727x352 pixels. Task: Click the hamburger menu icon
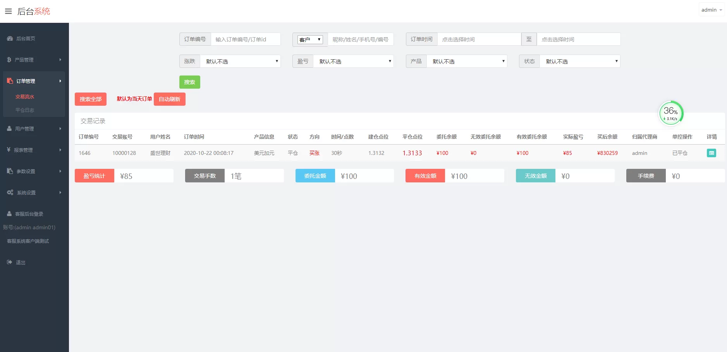coord(8,11)
